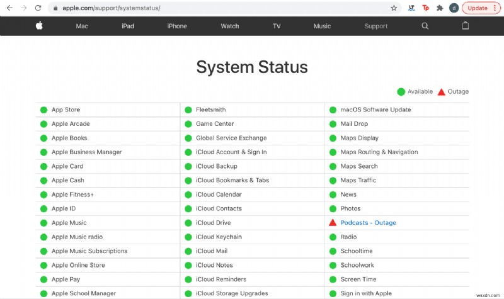Select the iCloud Keychain row text
504x299 pixels.
(219, 237)
